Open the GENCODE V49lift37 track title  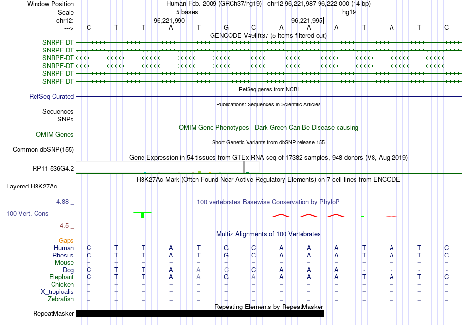[x=268, y=36]
